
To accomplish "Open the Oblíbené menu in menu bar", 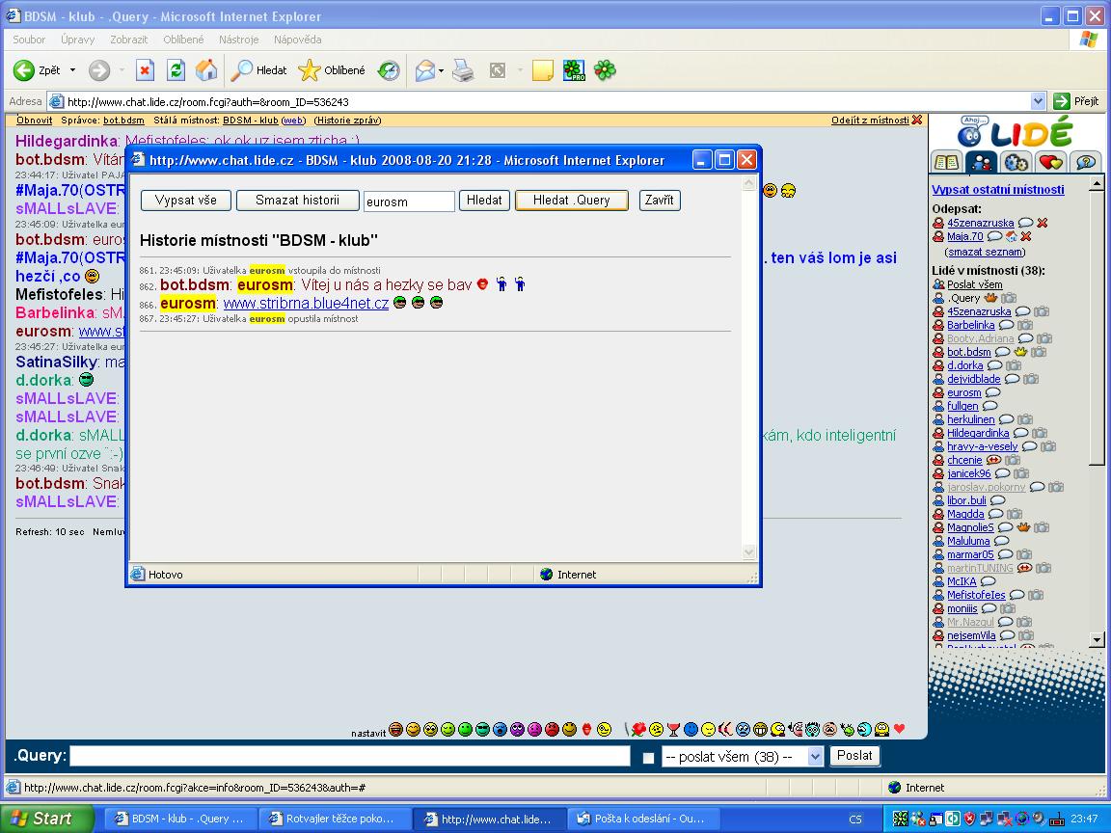I will click(183, 40).
